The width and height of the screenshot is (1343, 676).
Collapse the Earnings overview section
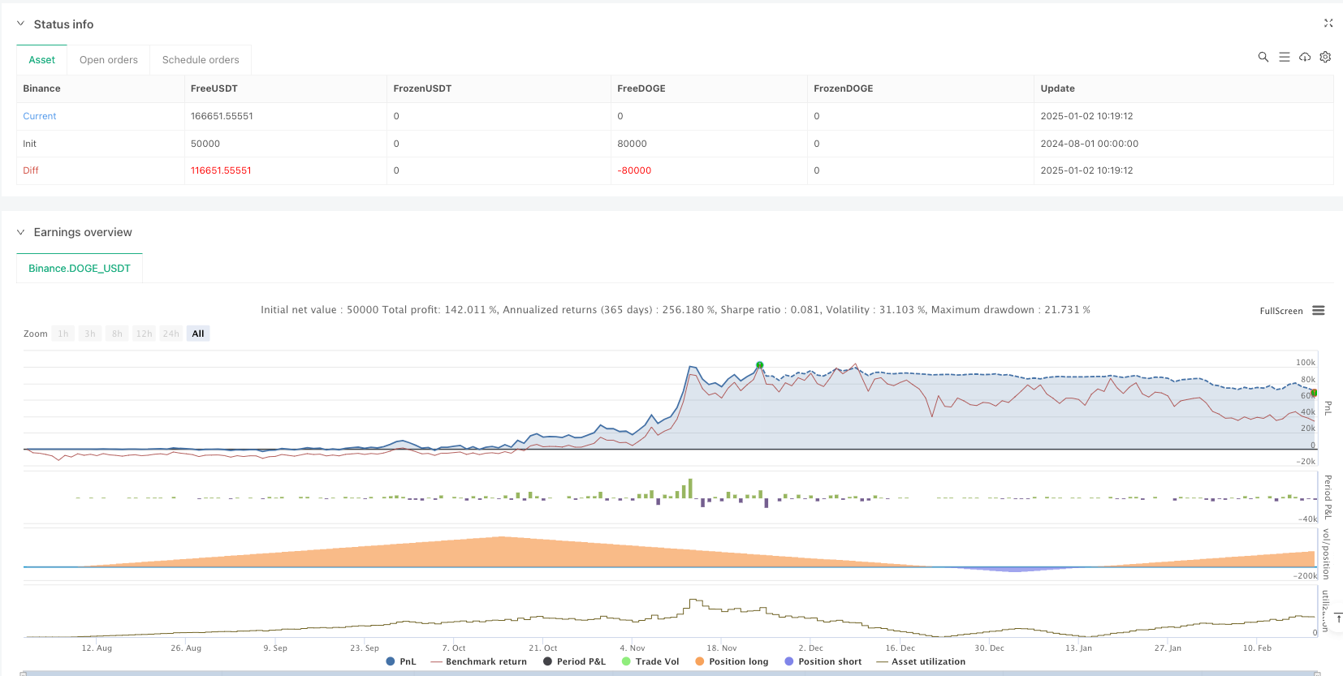(x=21, y=232)
